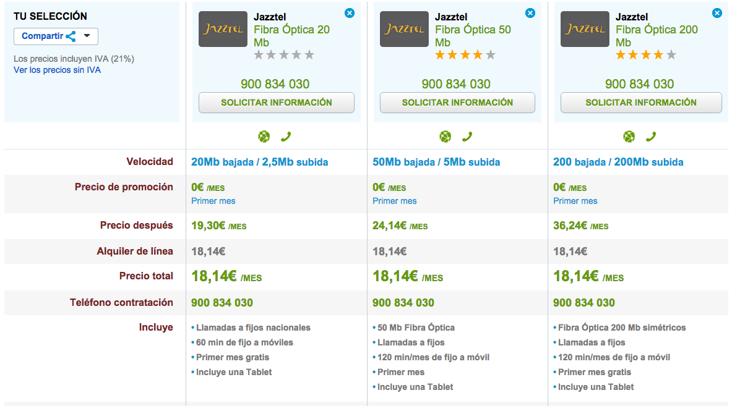Click the TU SELECCIÓN heading

(x=50, y=16)
